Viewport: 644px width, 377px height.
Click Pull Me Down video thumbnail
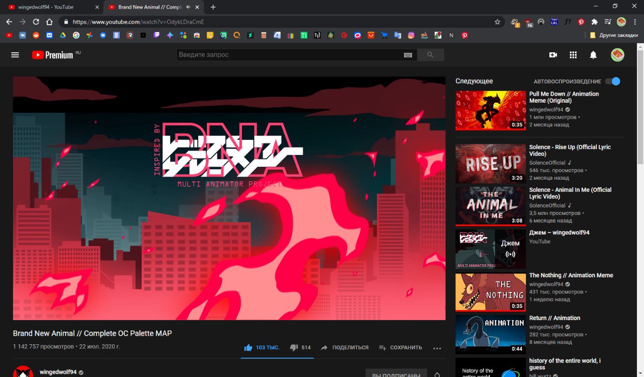tap(491, 110)
